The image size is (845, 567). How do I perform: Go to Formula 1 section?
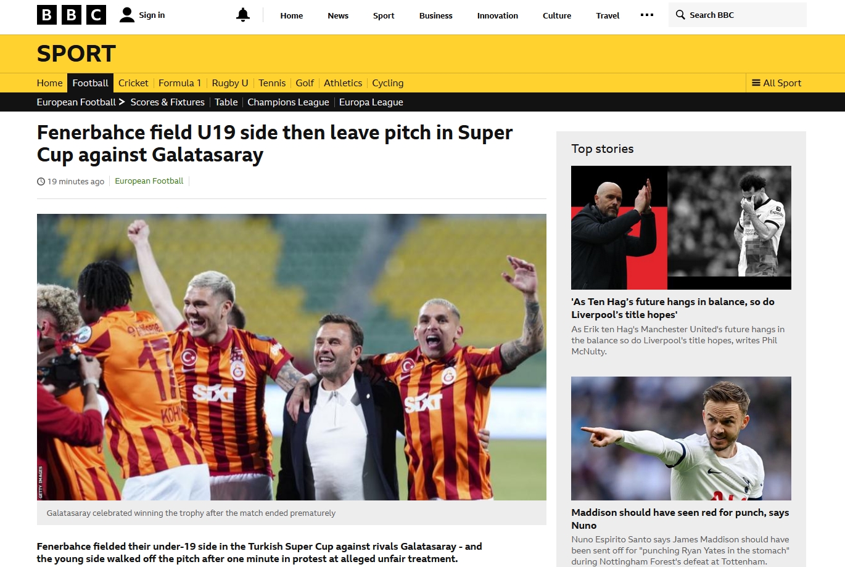pyautogui.click(x=179, y=83)
